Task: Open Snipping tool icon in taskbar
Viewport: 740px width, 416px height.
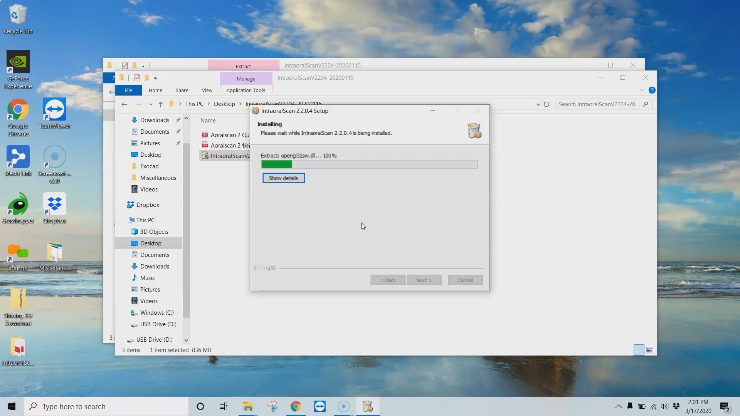Action: pos(272,406)
